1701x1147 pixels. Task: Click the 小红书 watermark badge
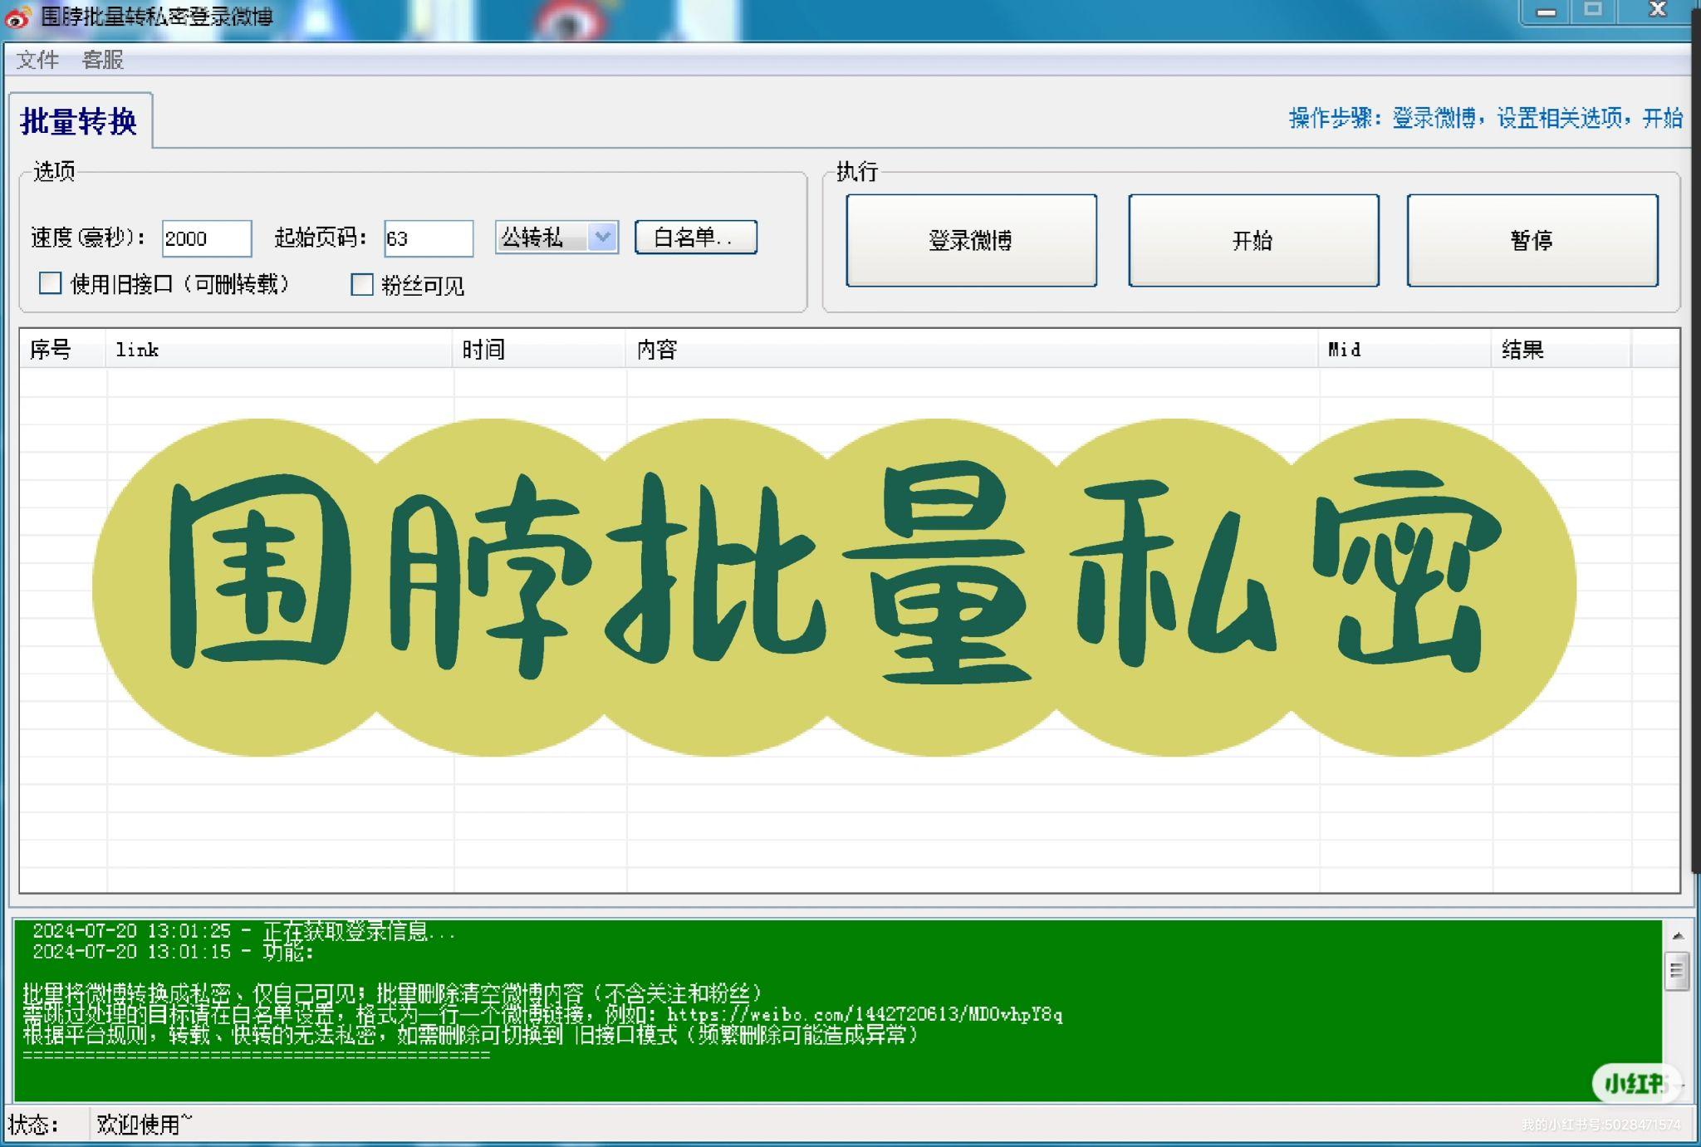(x=1635, y=1083)
